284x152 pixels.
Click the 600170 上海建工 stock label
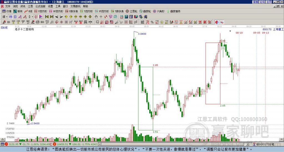click(273, 29)
